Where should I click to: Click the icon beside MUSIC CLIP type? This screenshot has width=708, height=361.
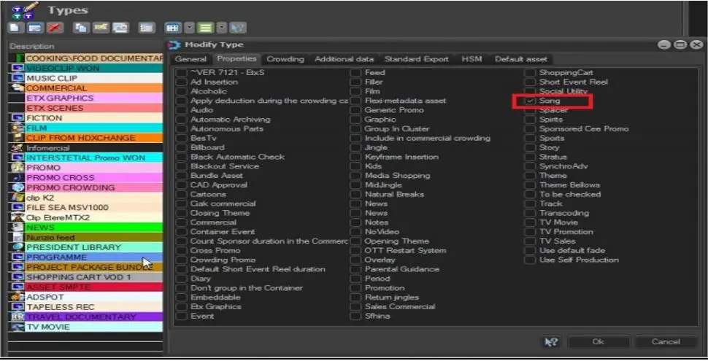(x=17, y=78)
